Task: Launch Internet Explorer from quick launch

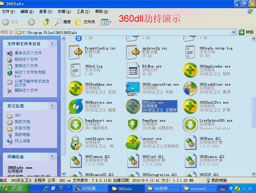Action: 46,188
